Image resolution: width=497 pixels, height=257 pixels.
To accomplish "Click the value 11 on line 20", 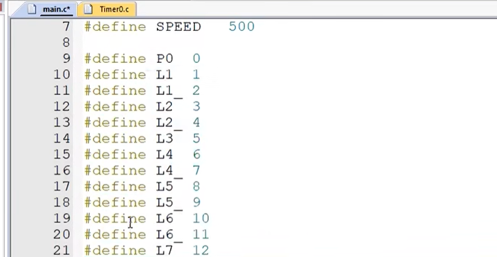I will coord(200,235).
